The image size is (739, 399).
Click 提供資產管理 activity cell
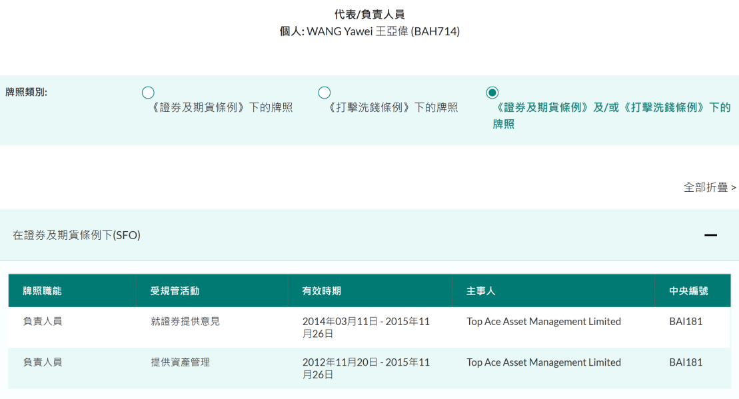point(180,362)
